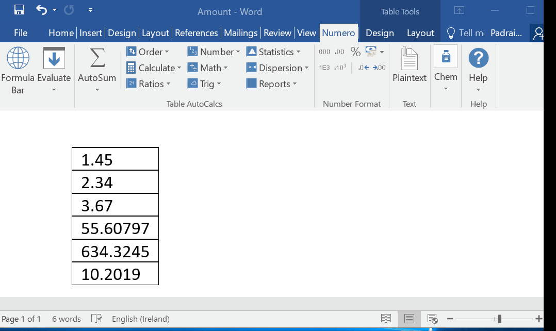Click the Plaintext document icon
The width and height of the screenshot is (556, 331).
point(410,58)
